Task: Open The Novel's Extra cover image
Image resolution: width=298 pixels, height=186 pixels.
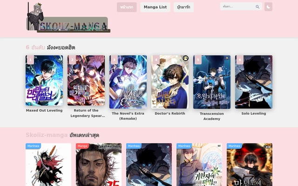Action: 128,82
